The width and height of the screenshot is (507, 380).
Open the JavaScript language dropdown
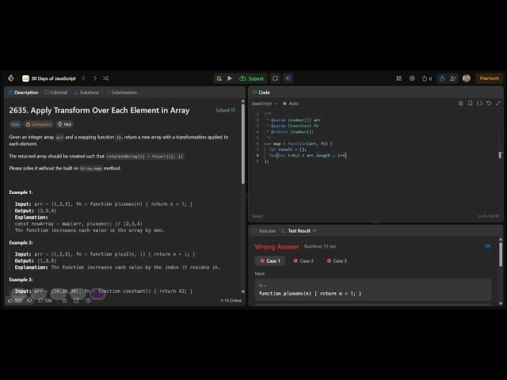[264, 104]
